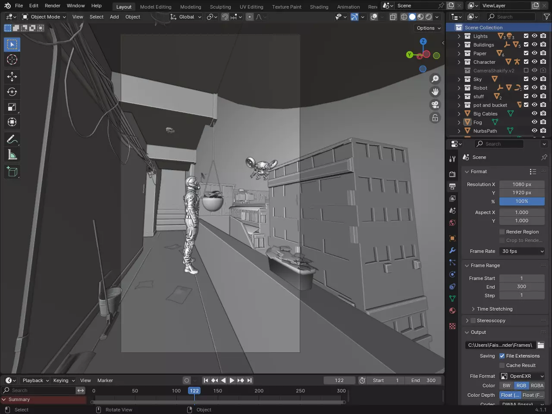Exclude Buildings collection from view layer

(x=526, y=45)
